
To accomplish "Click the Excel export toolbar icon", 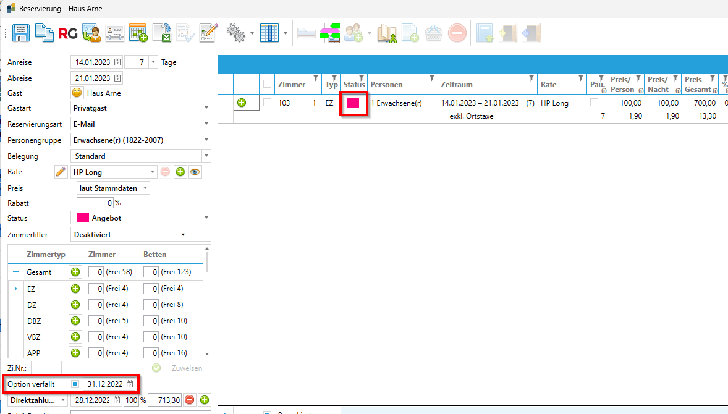I will point(162,33).
